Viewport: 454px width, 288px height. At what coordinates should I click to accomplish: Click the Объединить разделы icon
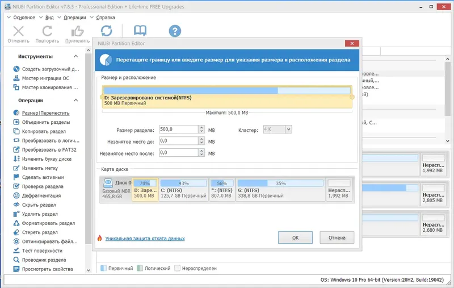click(16, 122)
